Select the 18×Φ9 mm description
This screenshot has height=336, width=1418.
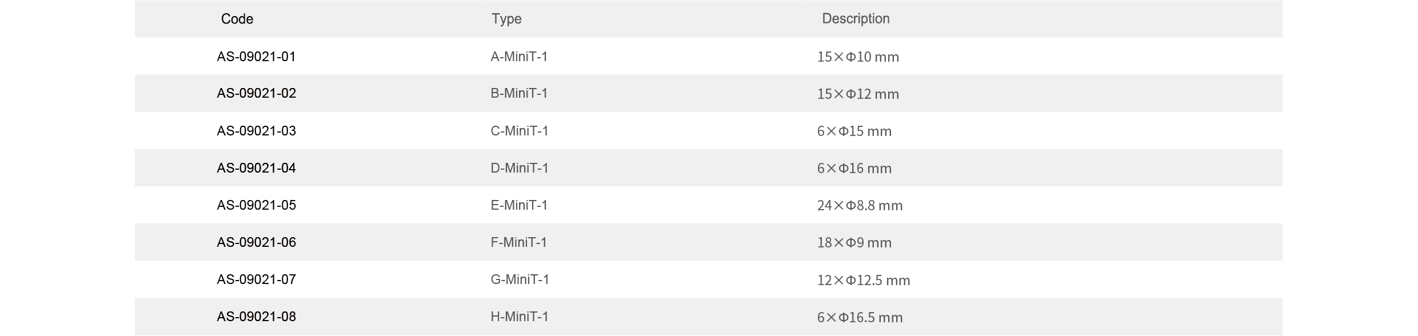pos(854,243)
